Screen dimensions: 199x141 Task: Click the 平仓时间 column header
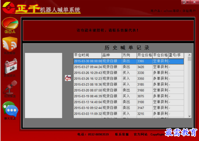(x=88, y=56)
